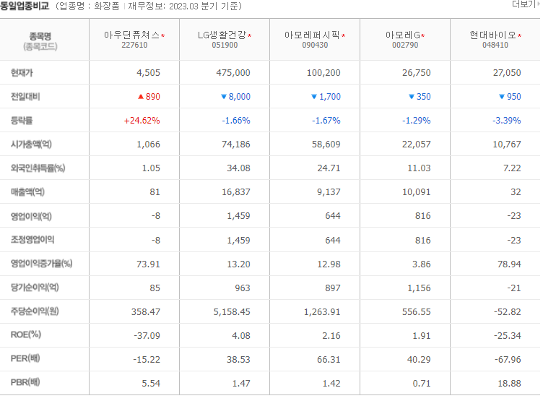Viewport: 543px width, 401px height.
Task: Open LG생활건강 stock link
Action: point(222,35)
